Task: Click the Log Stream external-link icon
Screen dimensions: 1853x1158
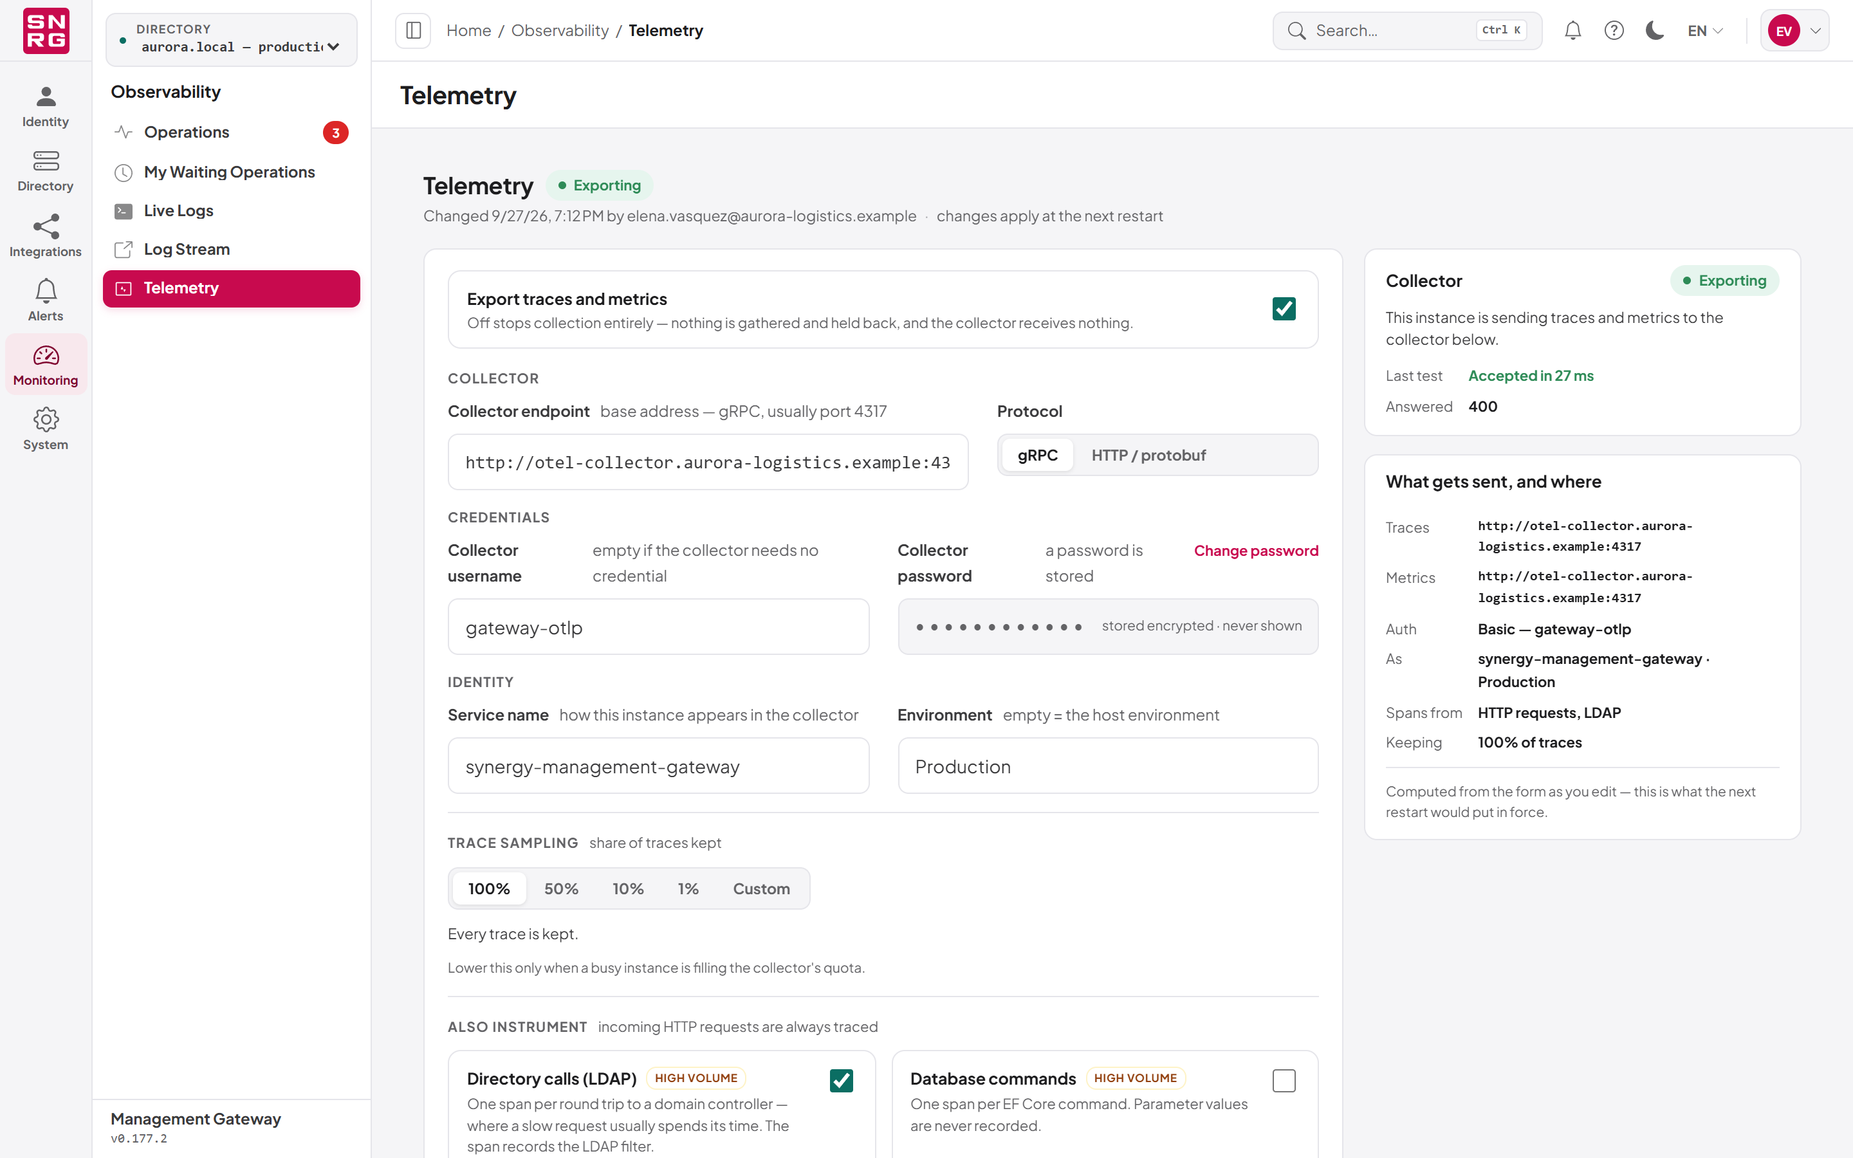Action: (124, 250)
